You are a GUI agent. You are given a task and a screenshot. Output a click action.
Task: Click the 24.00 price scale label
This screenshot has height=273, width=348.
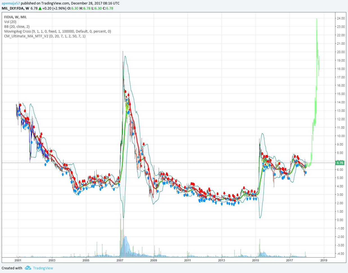[341, 18]
